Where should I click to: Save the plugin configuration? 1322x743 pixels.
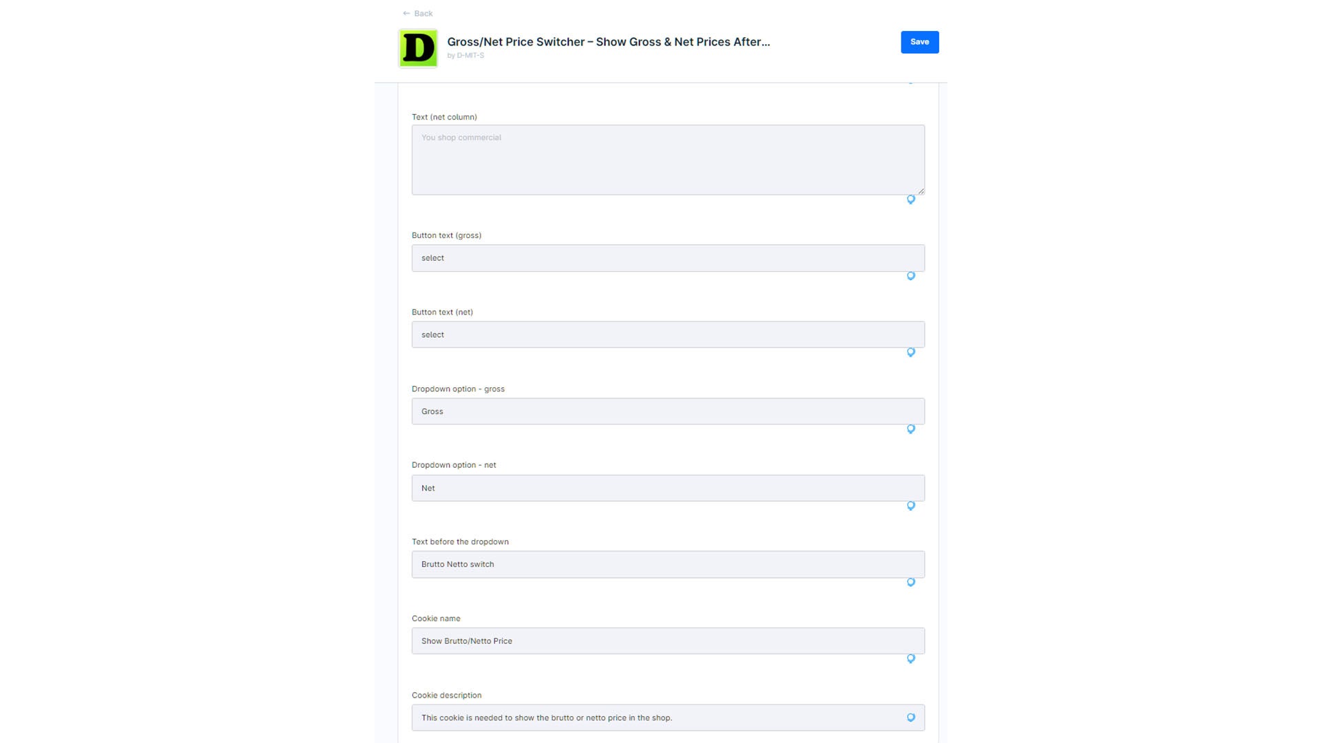[919, 42]
